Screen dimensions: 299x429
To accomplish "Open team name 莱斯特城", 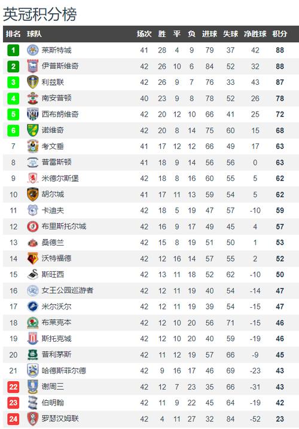I will (x=56, y=50).
